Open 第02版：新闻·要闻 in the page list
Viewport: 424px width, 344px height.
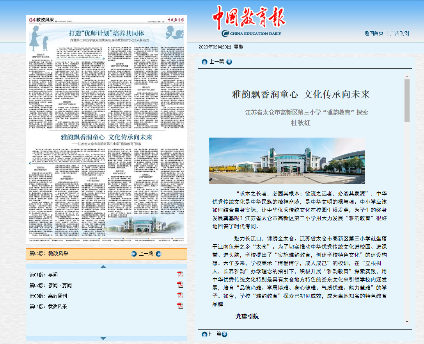pyautogui.click(x=51, y=286)
